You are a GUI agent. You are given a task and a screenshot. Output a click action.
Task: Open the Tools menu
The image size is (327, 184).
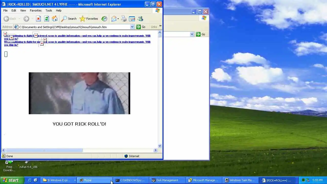[49, 10]
